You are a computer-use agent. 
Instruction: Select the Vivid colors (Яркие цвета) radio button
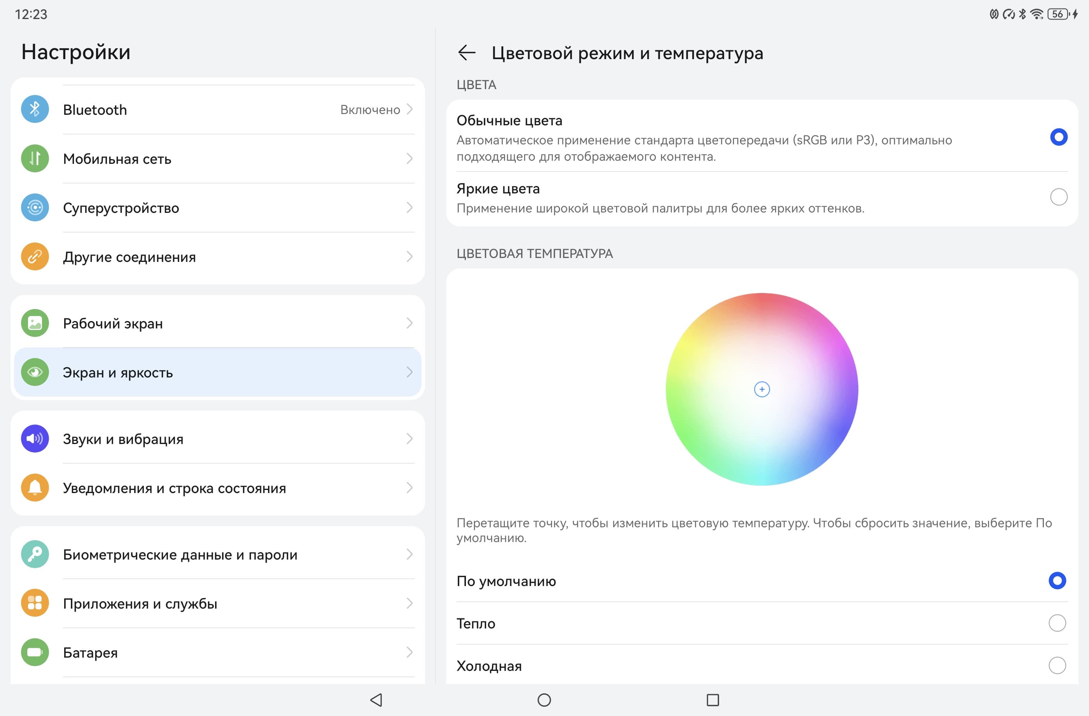pos(1058,197)
